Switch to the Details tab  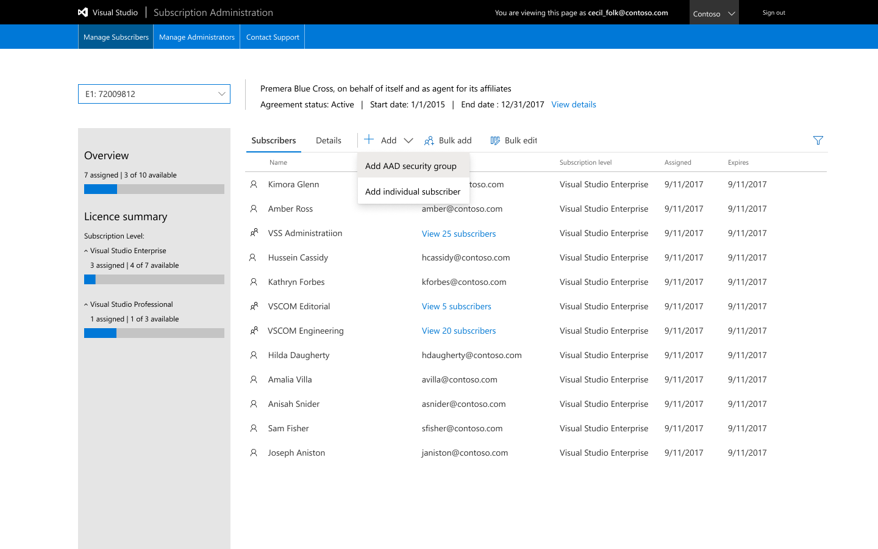329,140
